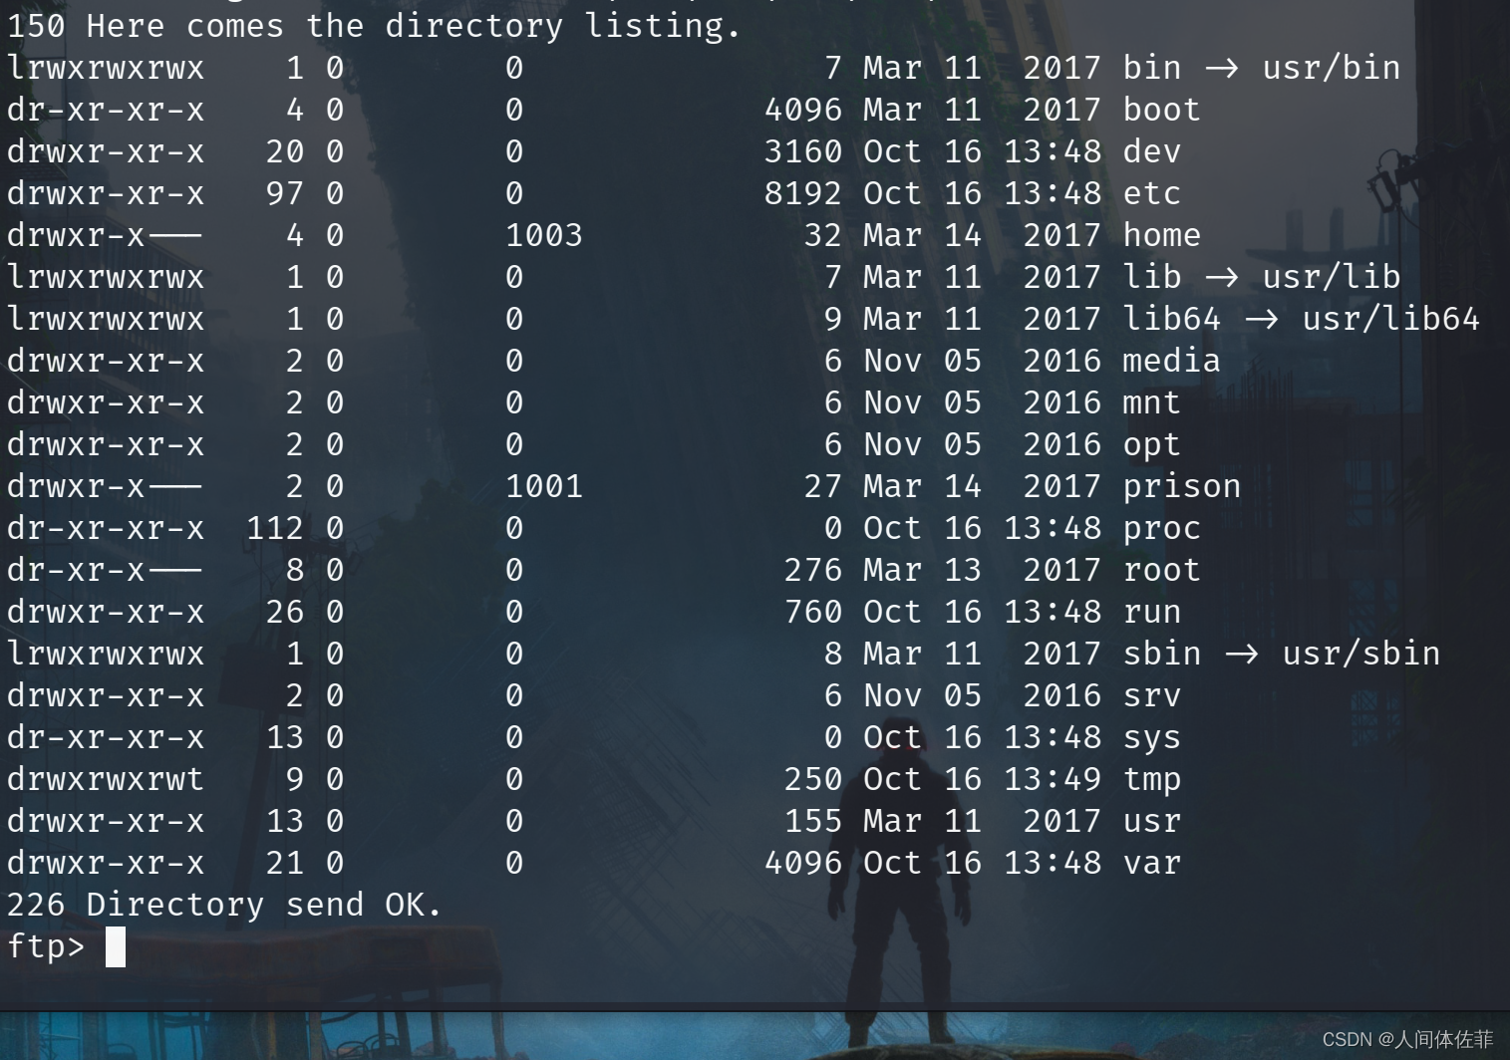Click size 3160 on the dev row
The width and height of the screenshot is (1510, 1060).
pyautogui.click(x=802, y=151)
